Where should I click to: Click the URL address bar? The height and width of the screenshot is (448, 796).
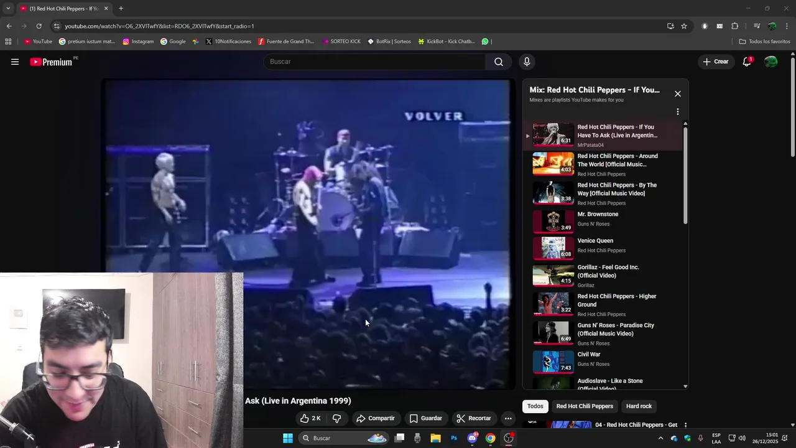[x=361, y=26]
